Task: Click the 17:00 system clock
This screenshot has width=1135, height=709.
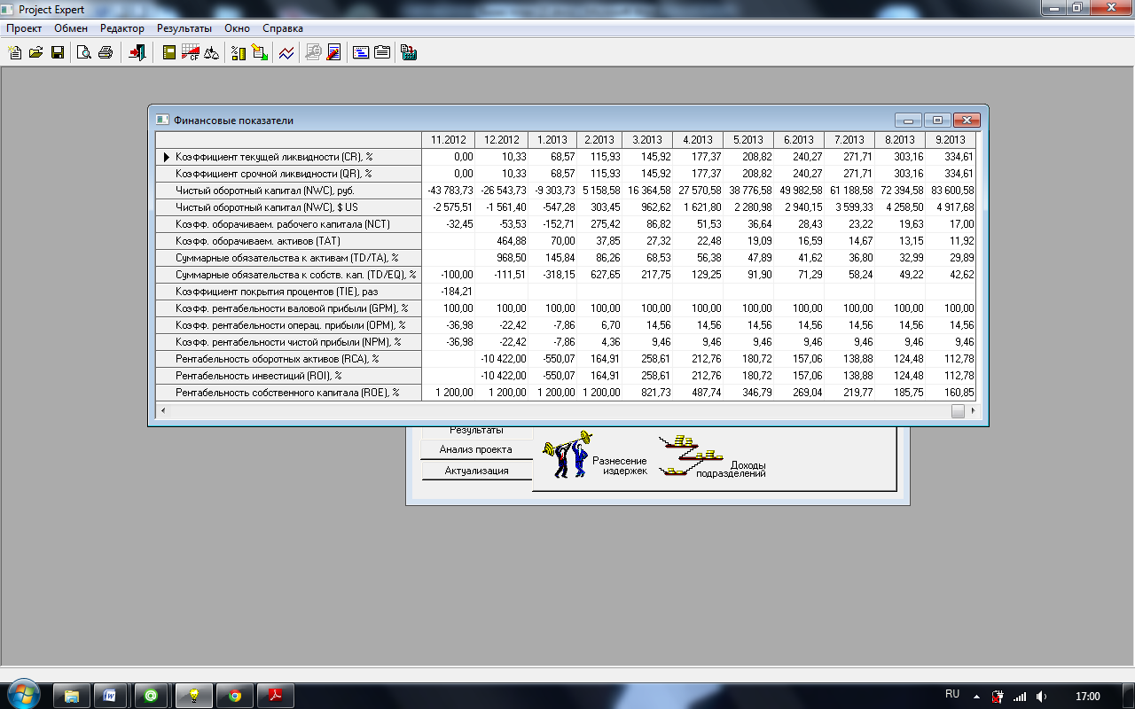Action: point(1087,697)
